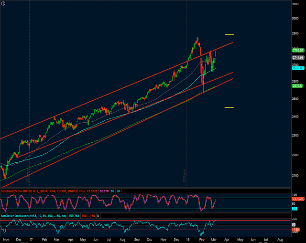The height and width of the screenshot is (243, 306).
Task: Click the 2017 year vertical marker label
Action: pos(185,176)
